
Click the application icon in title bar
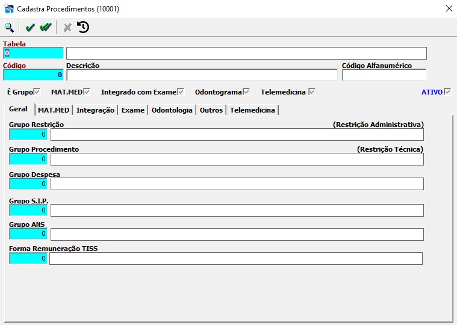click(9, 9)
